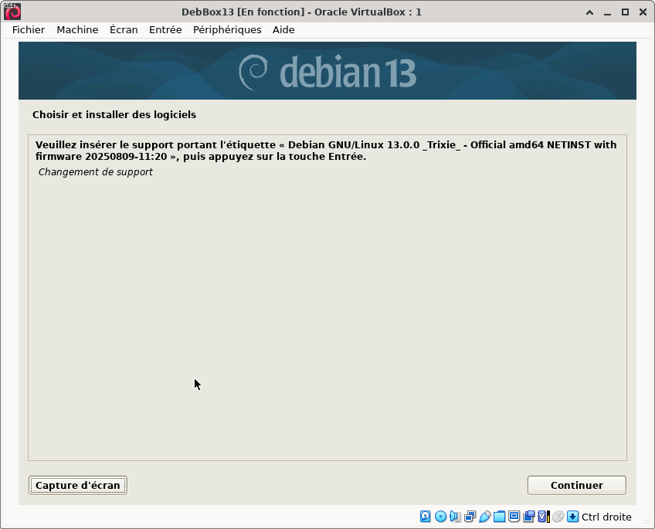Click the virtualization CPU indicator icon

click(x=543, y=517)
